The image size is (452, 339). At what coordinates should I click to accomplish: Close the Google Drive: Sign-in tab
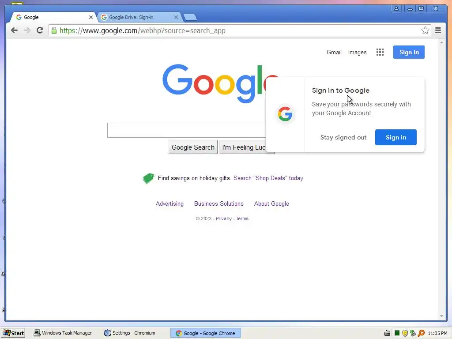pyautogui.click(x=176, y=17)
